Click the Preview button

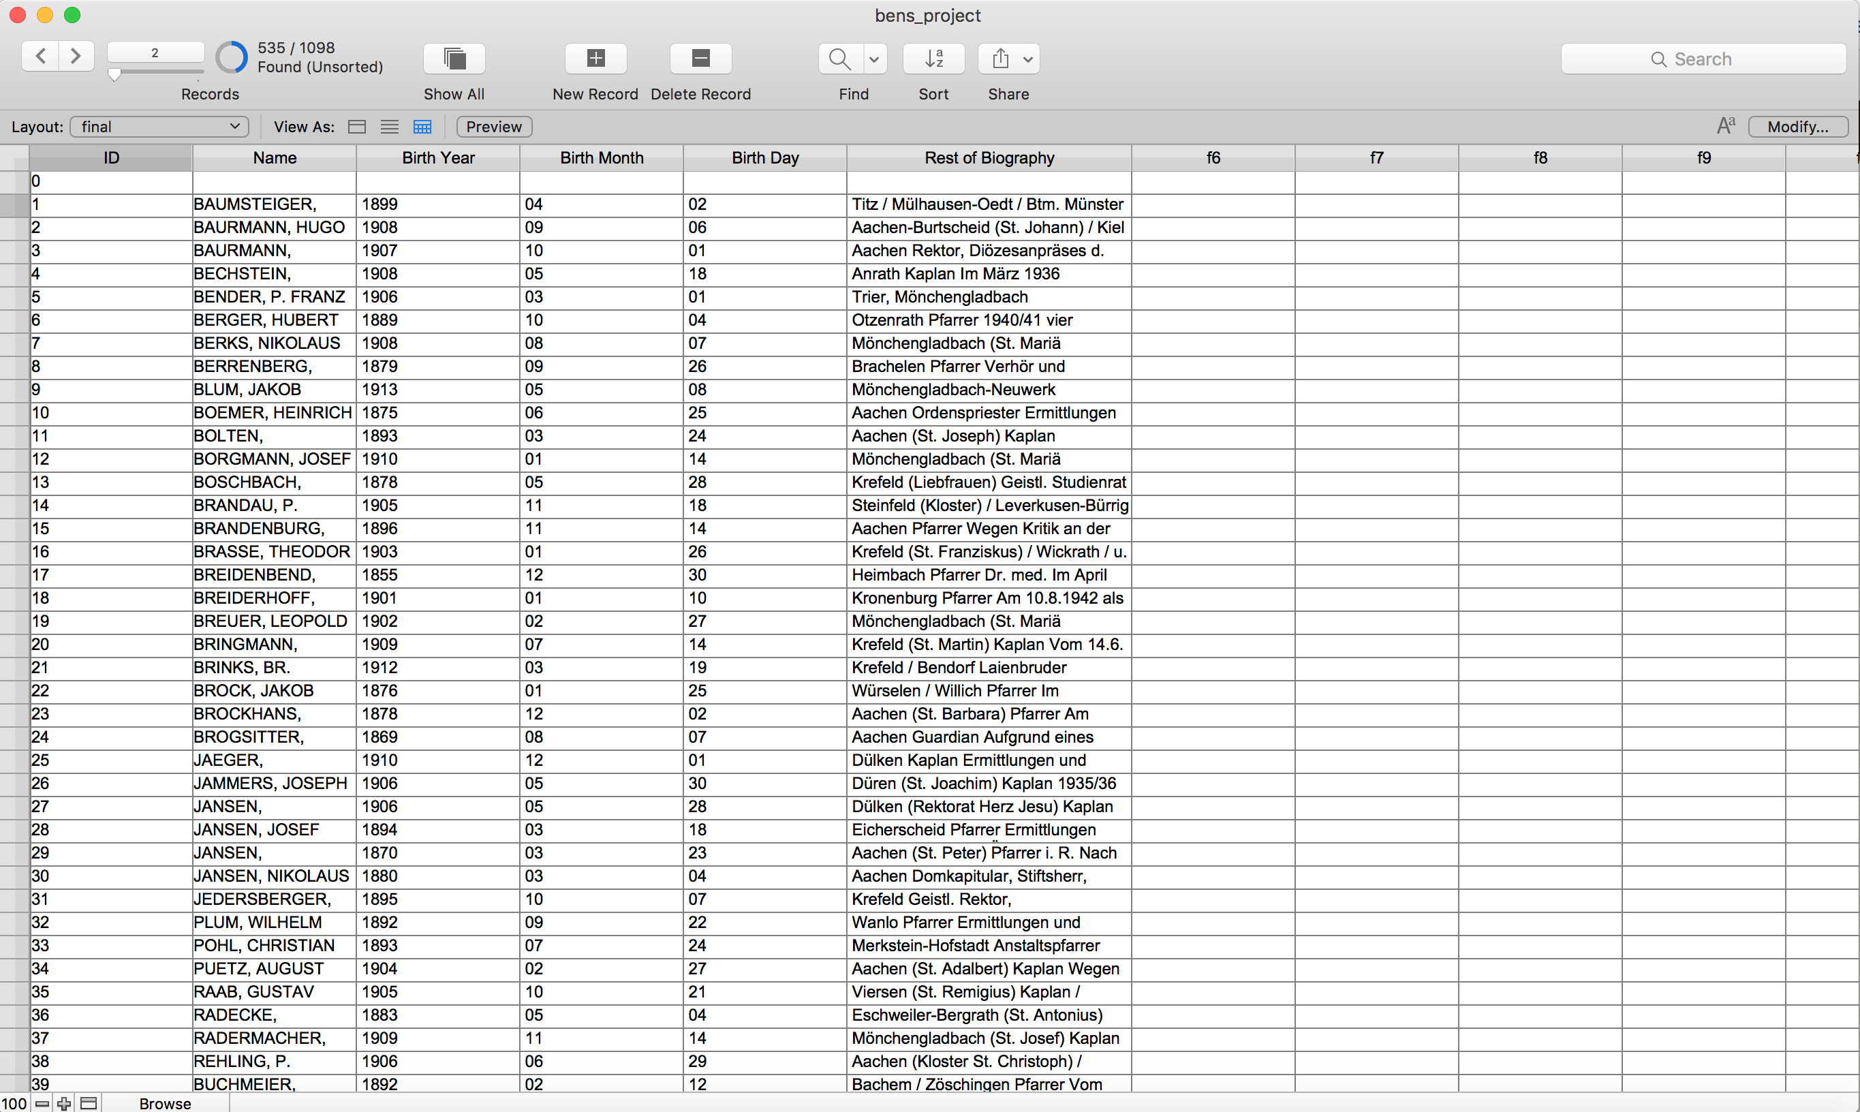tap(494, 127)
